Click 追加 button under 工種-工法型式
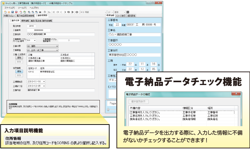The width and height of the screenshot is (250, 153). pyautogui.click(x=19, y=57)
